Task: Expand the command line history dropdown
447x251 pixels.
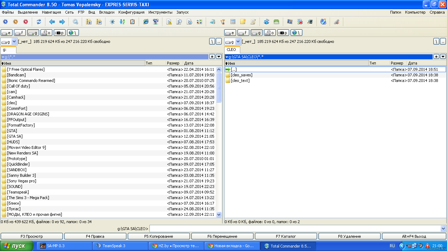Action: coord(444,229)
